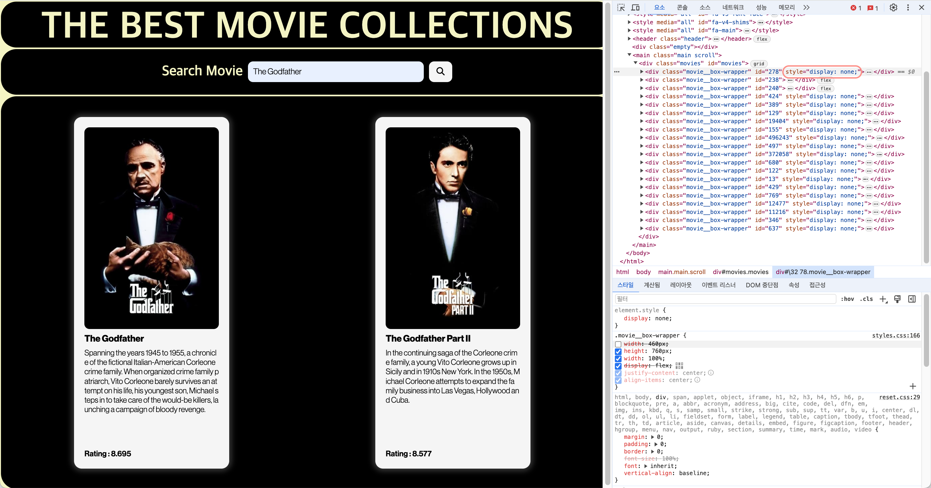
Task: Toggle the grid badge on div#movies
Action: click(759, 64)
